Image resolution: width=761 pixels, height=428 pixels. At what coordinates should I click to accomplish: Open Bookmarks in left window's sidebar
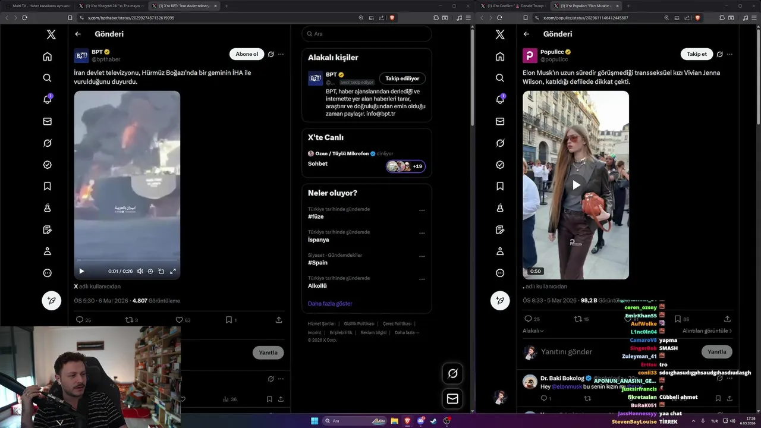(x=48, y=186)
